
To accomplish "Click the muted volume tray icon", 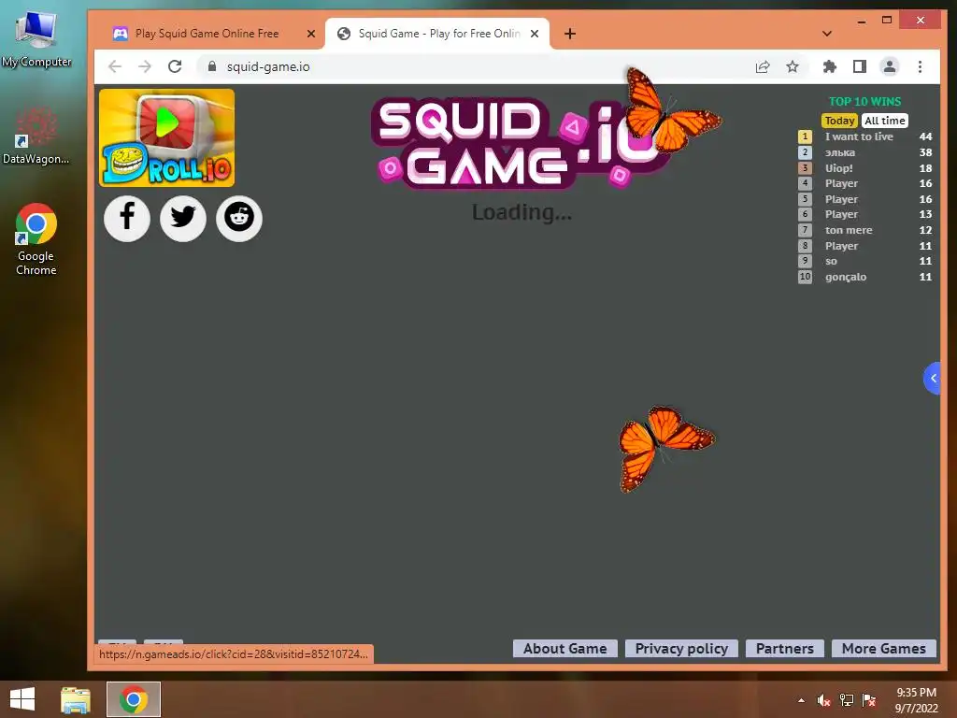I will point(823,700).
